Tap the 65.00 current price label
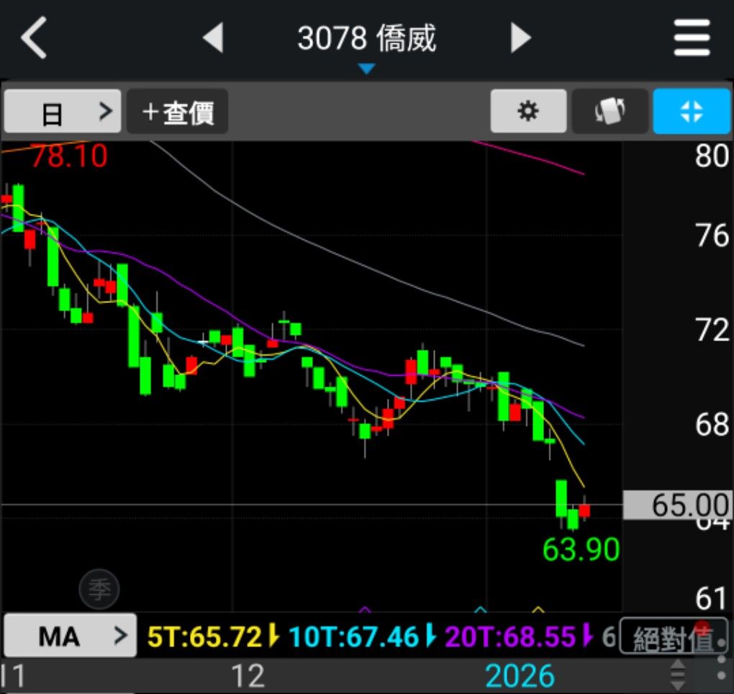The image size is (734, 694). [x=677, y=505]
